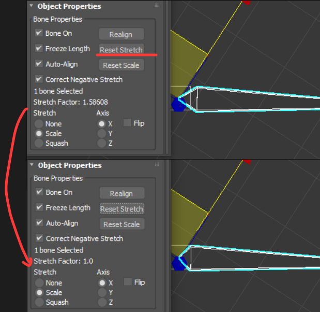Enable Flip checkbox in lower panel
The image size is (320, 312).
click(x=128, y=282)
